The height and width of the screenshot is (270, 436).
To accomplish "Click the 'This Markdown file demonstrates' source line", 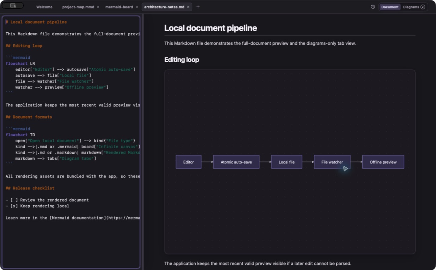I will pos(73,34).
